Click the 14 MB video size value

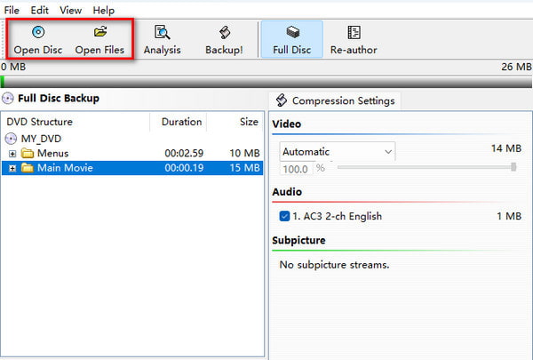506,148
